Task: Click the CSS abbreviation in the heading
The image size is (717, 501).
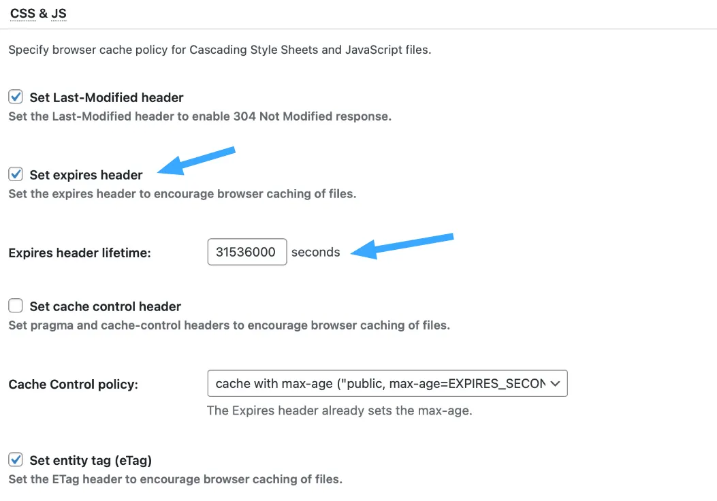Action: [x=23, y=13]
